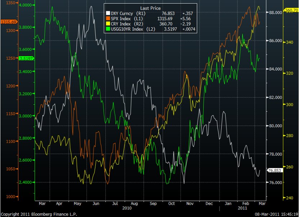
Task: Click the white DXY Curncy legend swatch
Action: click(107, 13)
